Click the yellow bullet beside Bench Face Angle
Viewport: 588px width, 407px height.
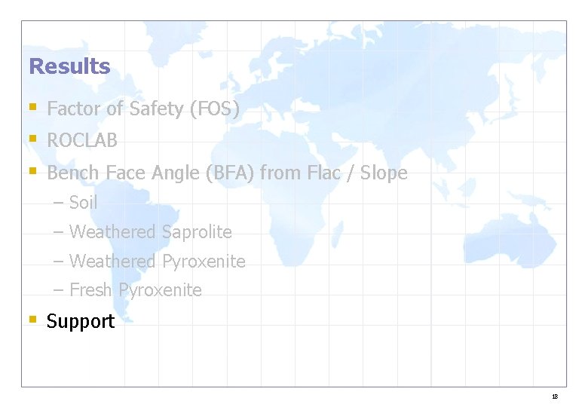pyautogui.click(x=32, y=171)
